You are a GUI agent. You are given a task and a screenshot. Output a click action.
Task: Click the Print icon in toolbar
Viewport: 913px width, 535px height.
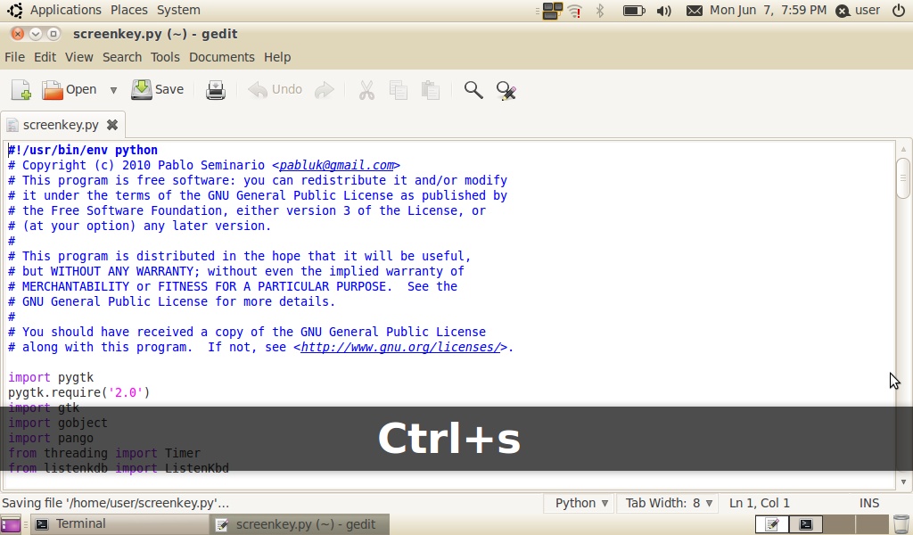(x=216, y=90)
